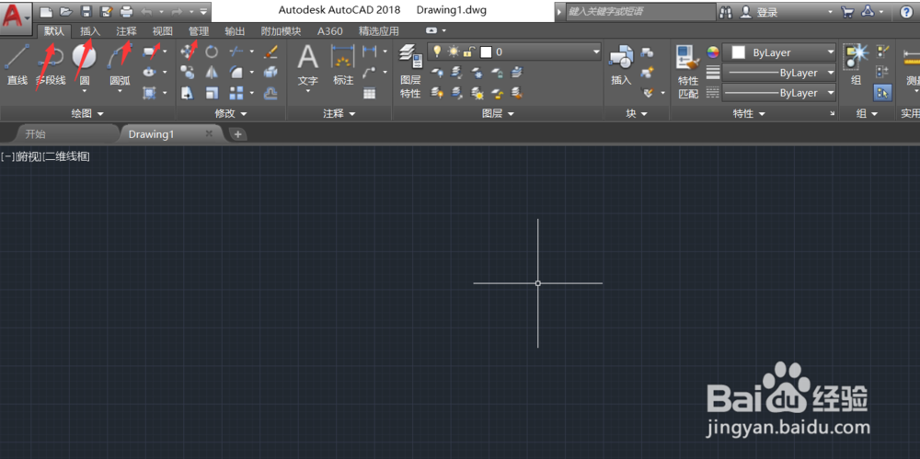
Task: Select the Trim tool icon
Action: [236, 52]
